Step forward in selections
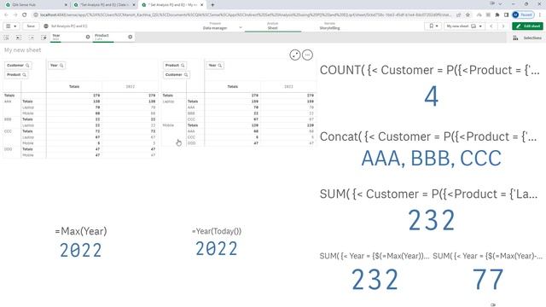 pos(31,38)
